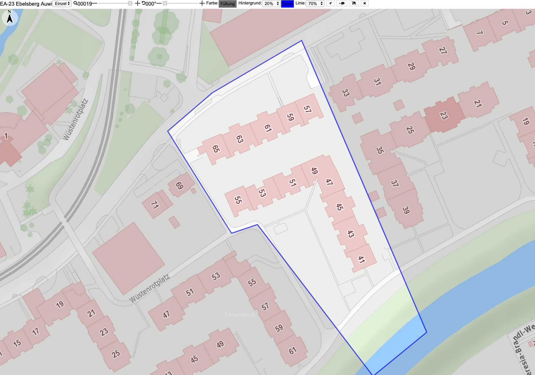Click the X close button in toolbar

point(365,4)
